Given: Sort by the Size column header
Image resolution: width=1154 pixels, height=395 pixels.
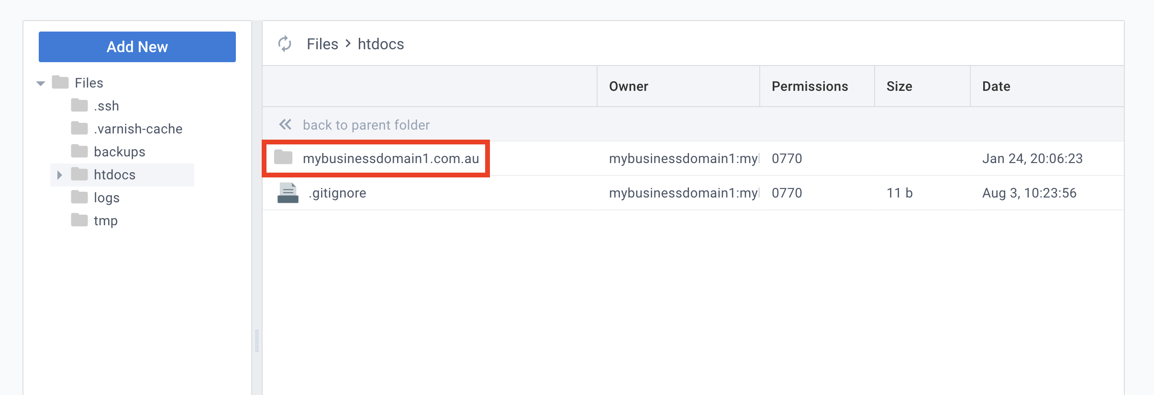Looking at the screenshot, I should tap(899, 86).
